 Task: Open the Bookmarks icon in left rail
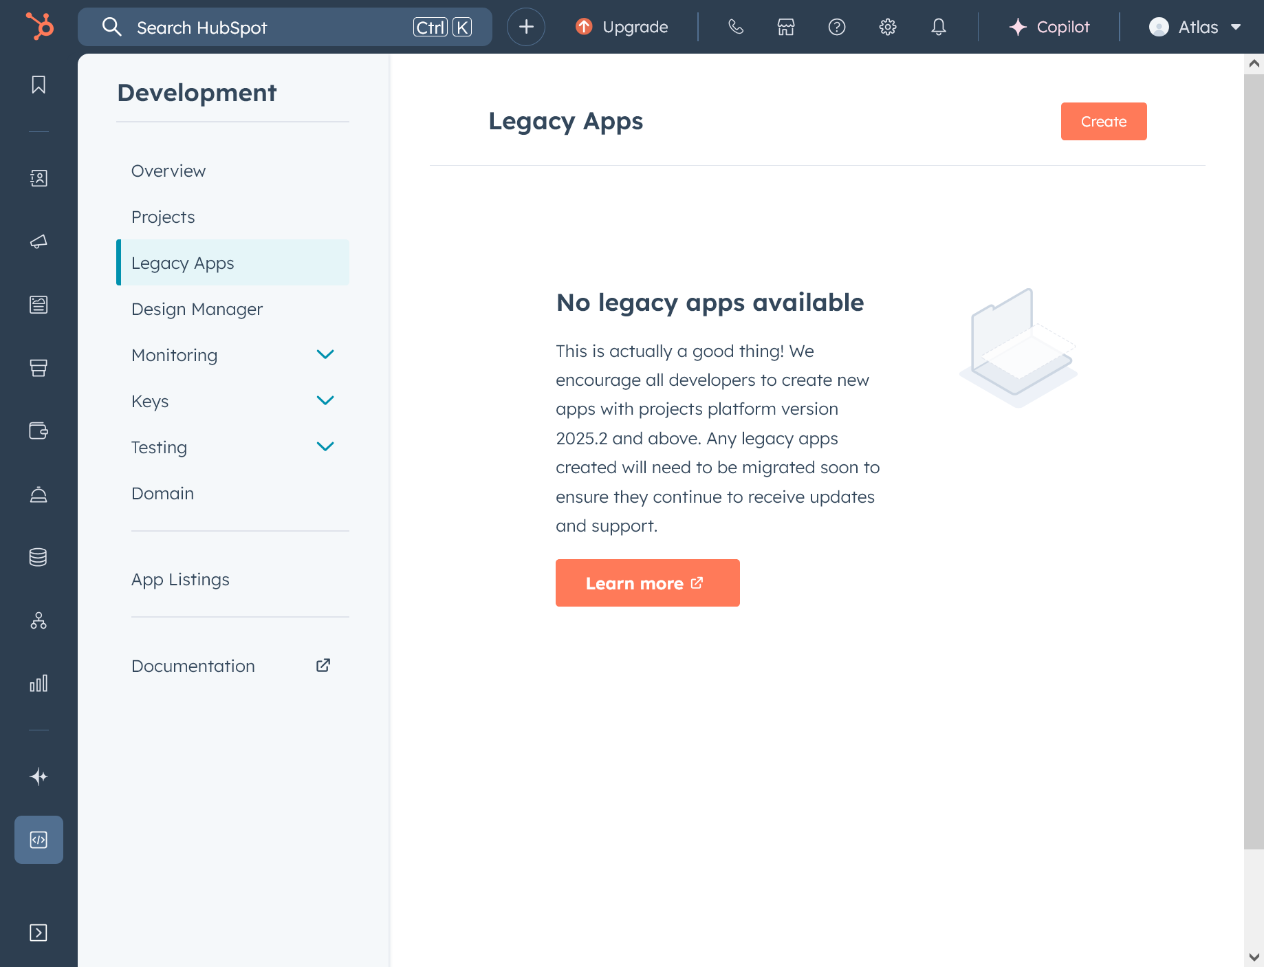39,85
